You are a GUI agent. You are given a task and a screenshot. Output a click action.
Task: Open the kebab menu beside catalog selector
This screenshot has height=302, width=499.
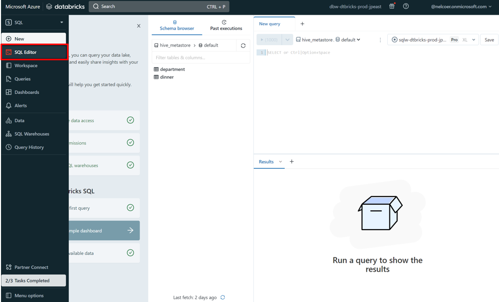[x=380, y=40]
